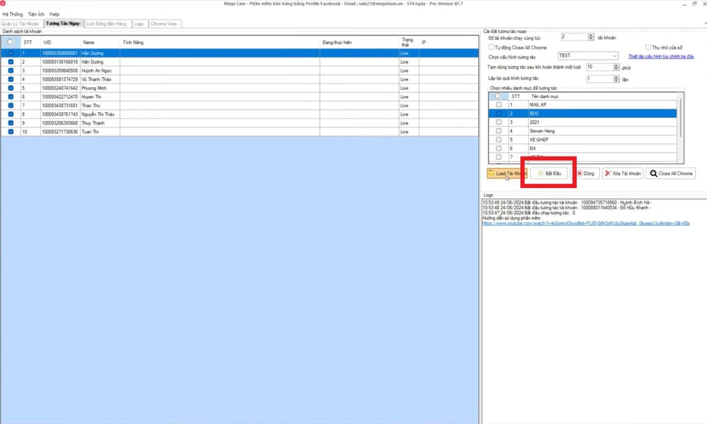Click the repeat count input field showing 1
Screen dimensions: 707x424
coord(600,79)
